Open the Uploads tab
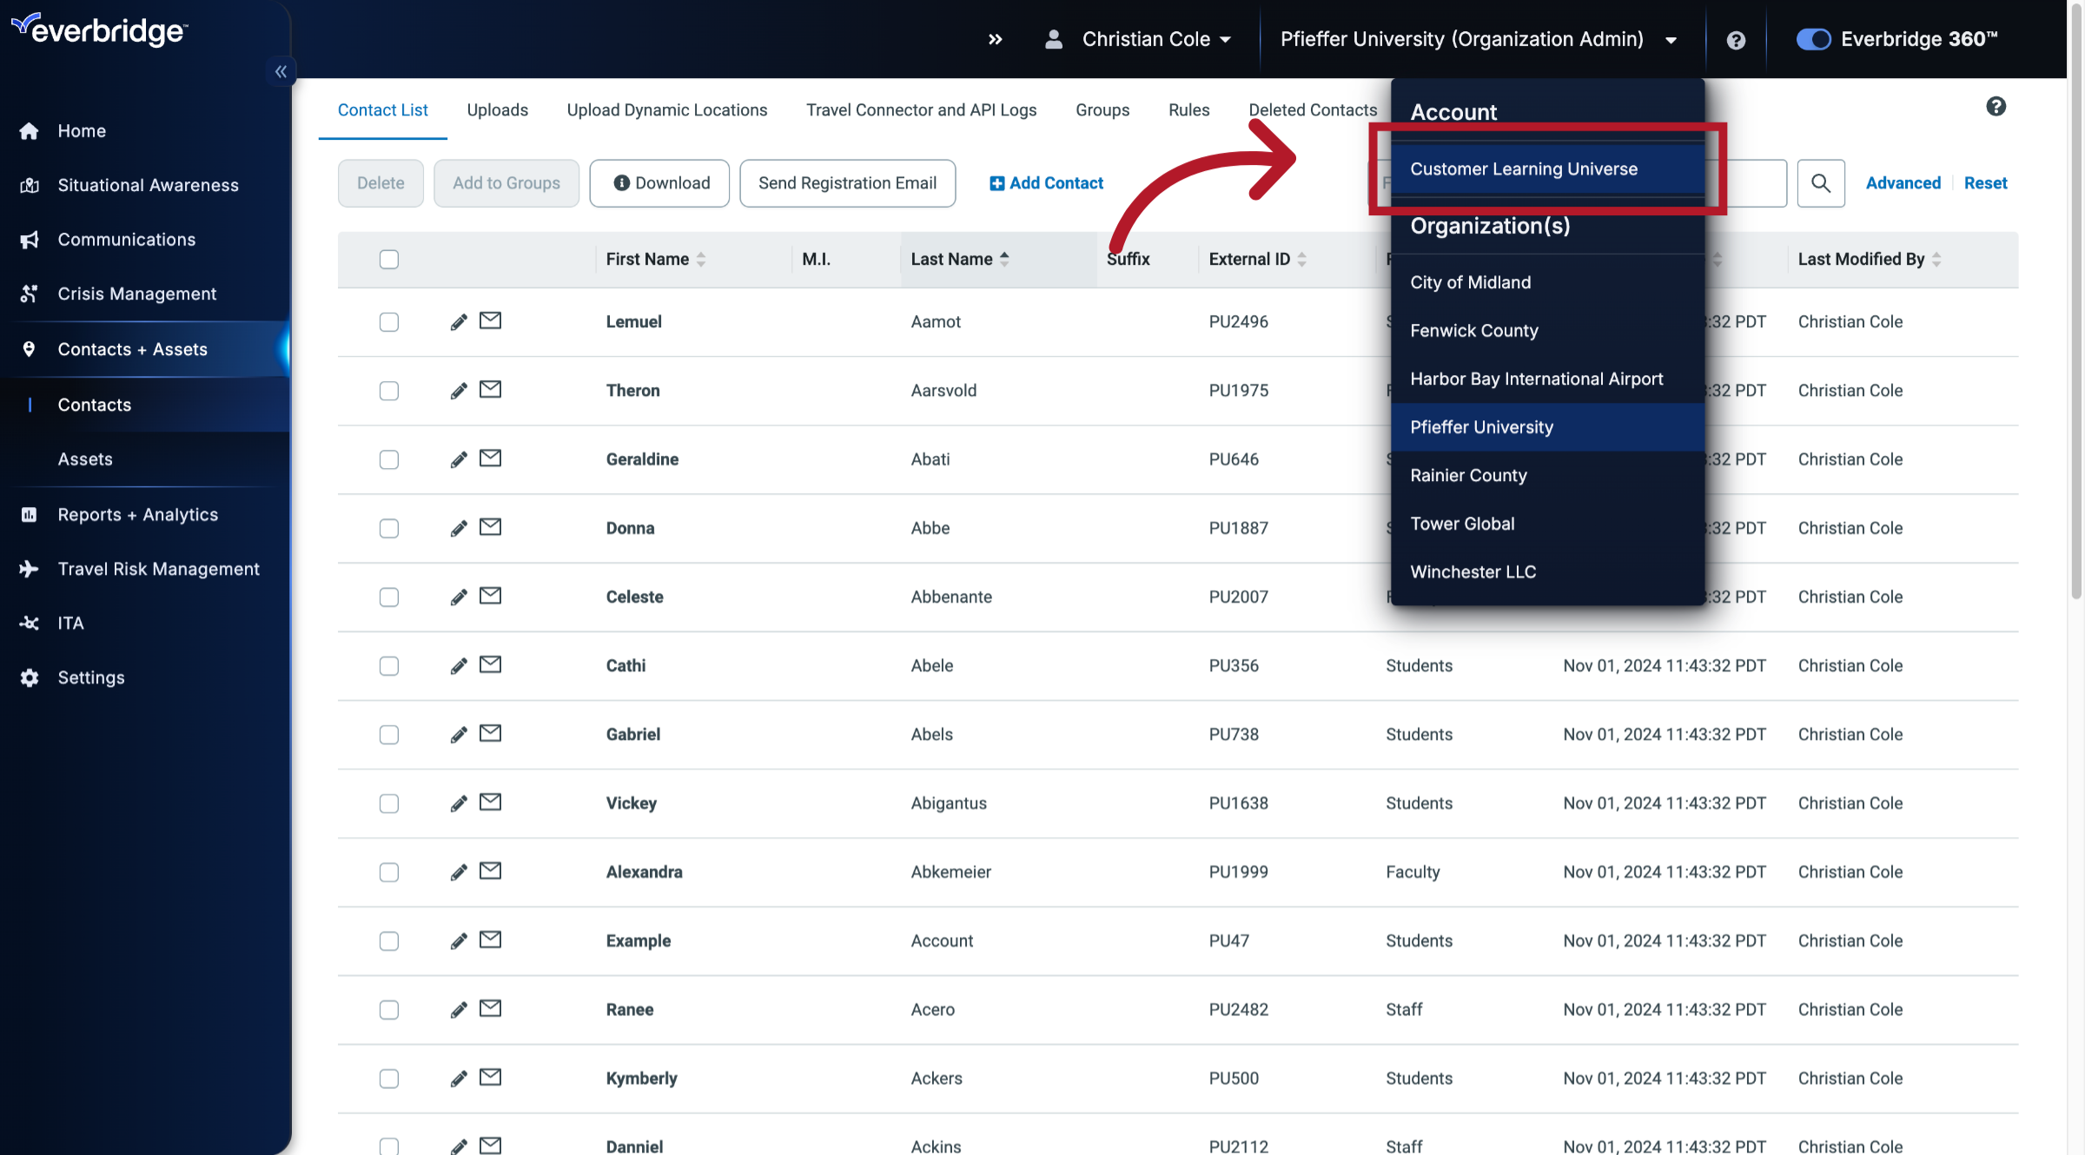Screen dimensions: 2085x1155 click(x=497, y=110)
